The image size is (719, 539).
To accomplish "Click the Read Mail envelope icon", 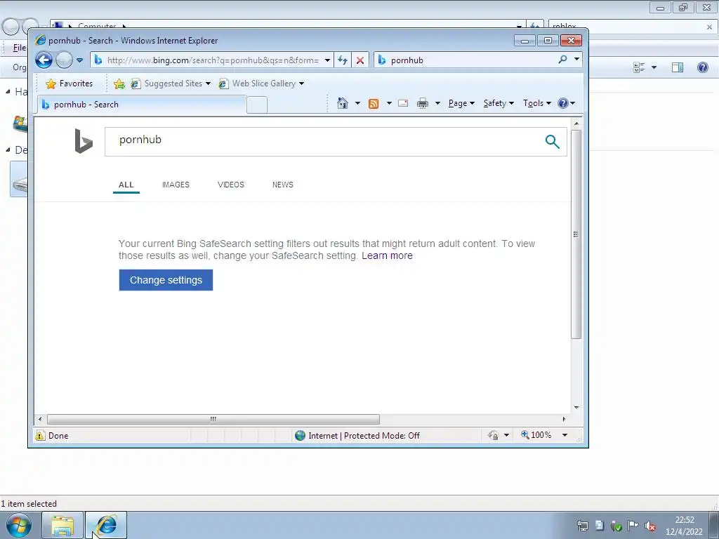I will [x=403, y=103].
